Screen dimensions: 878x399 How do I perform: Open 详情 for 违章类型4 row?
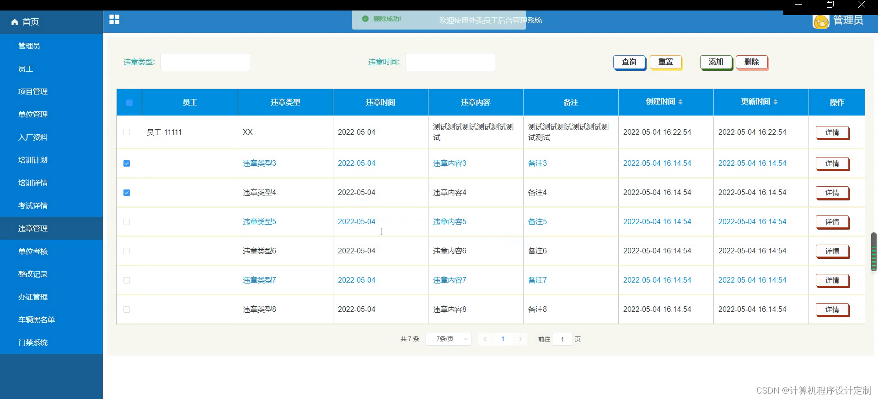point(832,193)
